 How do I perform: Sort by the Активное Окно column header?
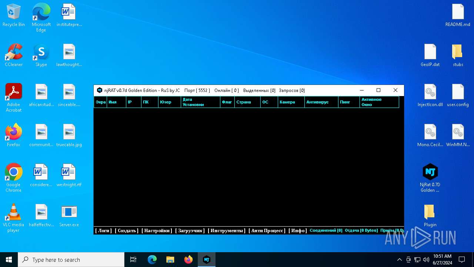[x=379, y=102]
